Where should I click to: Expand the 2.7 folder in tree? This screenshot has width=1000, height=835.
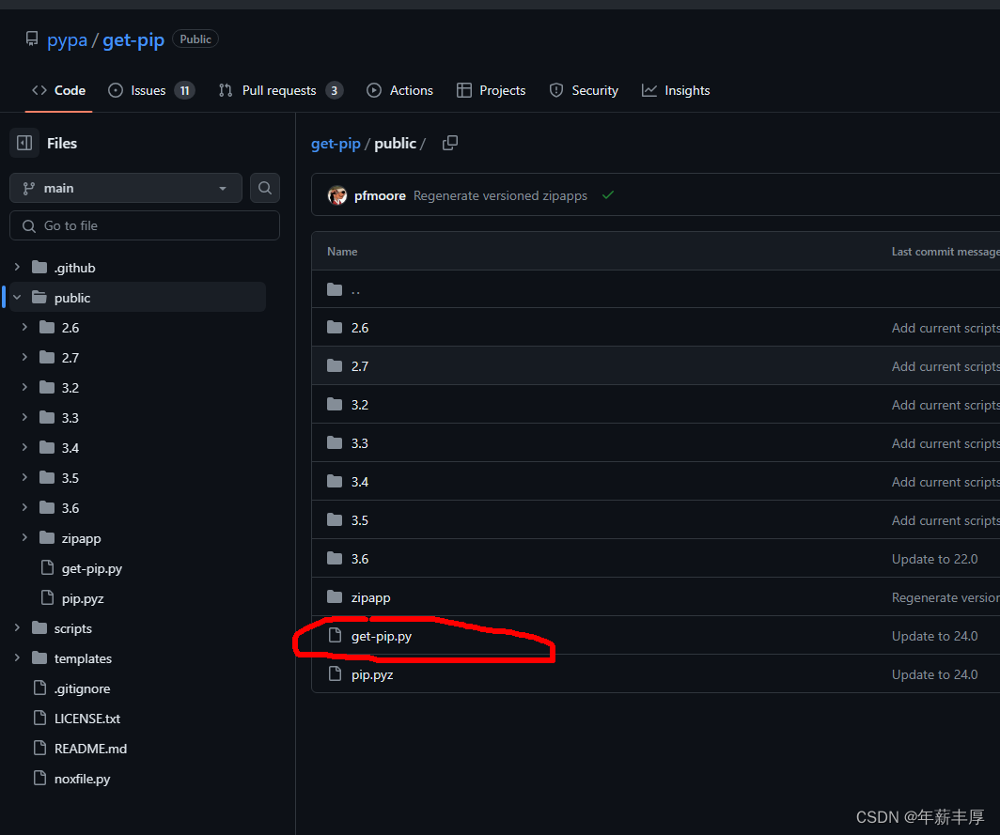pyautogui.click(x=24, y=357)
